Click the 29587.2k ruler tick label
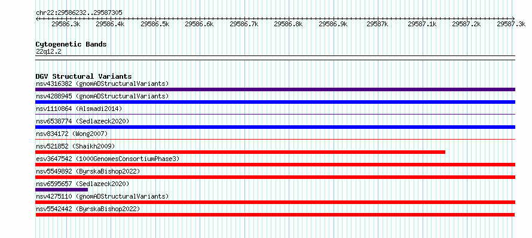 tap(466, 24)
